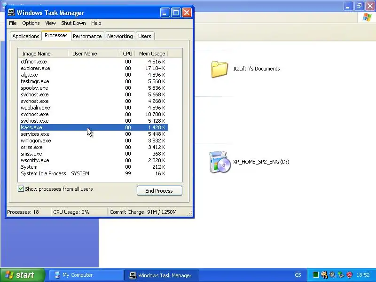
Task: Select the XP_HOME_SP2_ENG (D:) disc icon
Action: click(x=219, y=162)
